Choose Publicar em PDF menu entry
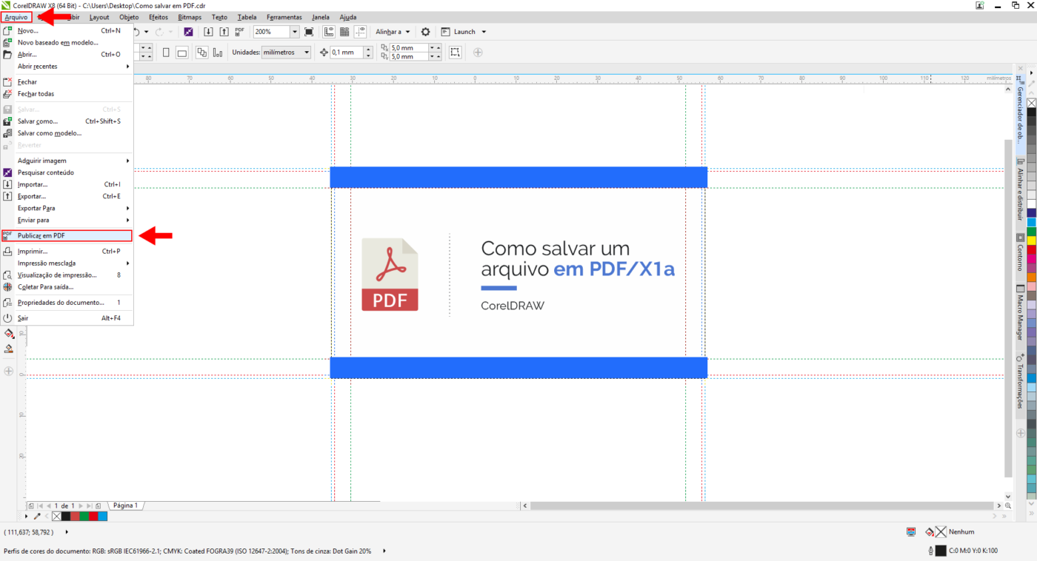 [67, 236]
